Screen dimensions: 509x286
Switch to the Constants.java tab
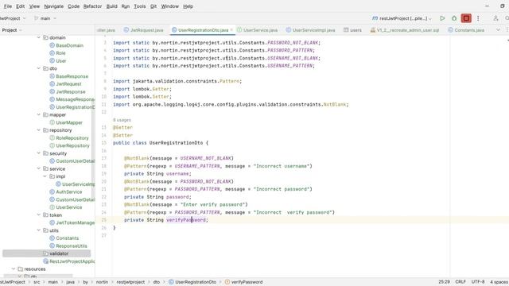pos(466,30)
